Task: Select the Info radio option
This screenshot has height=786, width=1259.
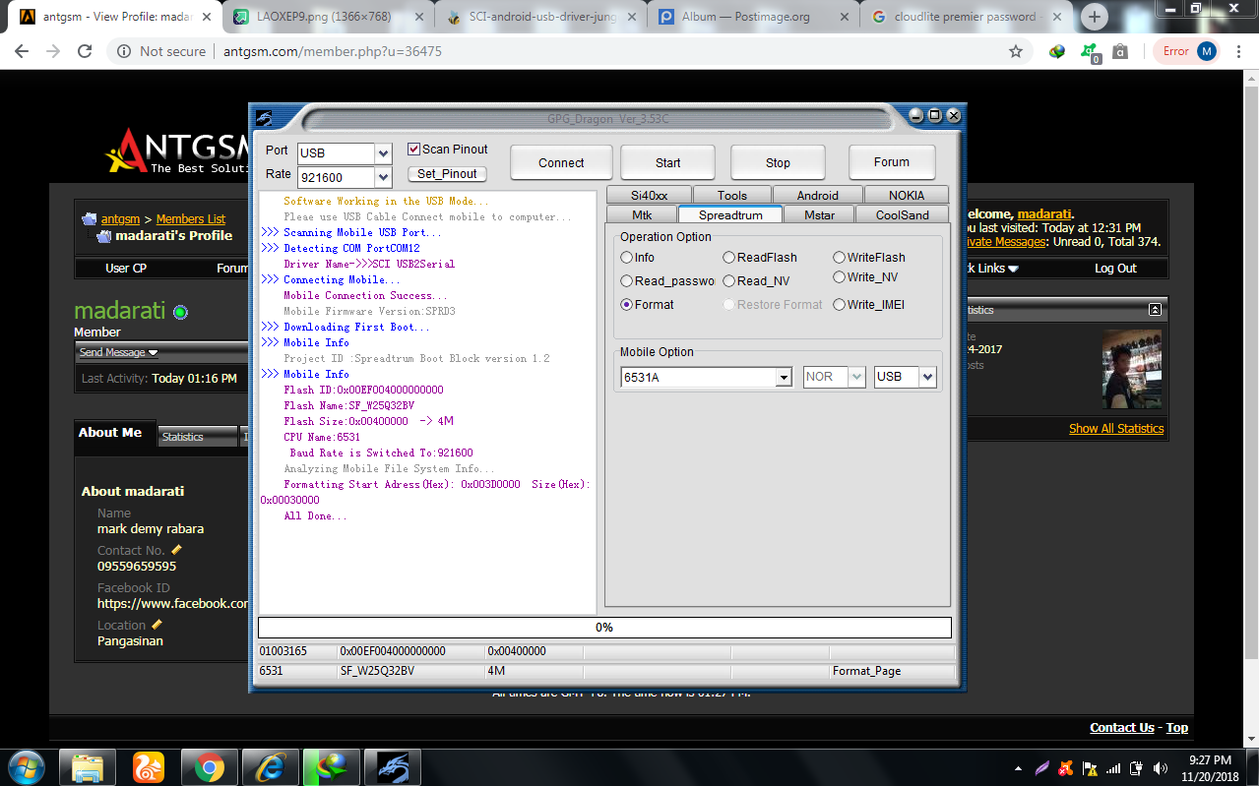Action: pos(626,258)
